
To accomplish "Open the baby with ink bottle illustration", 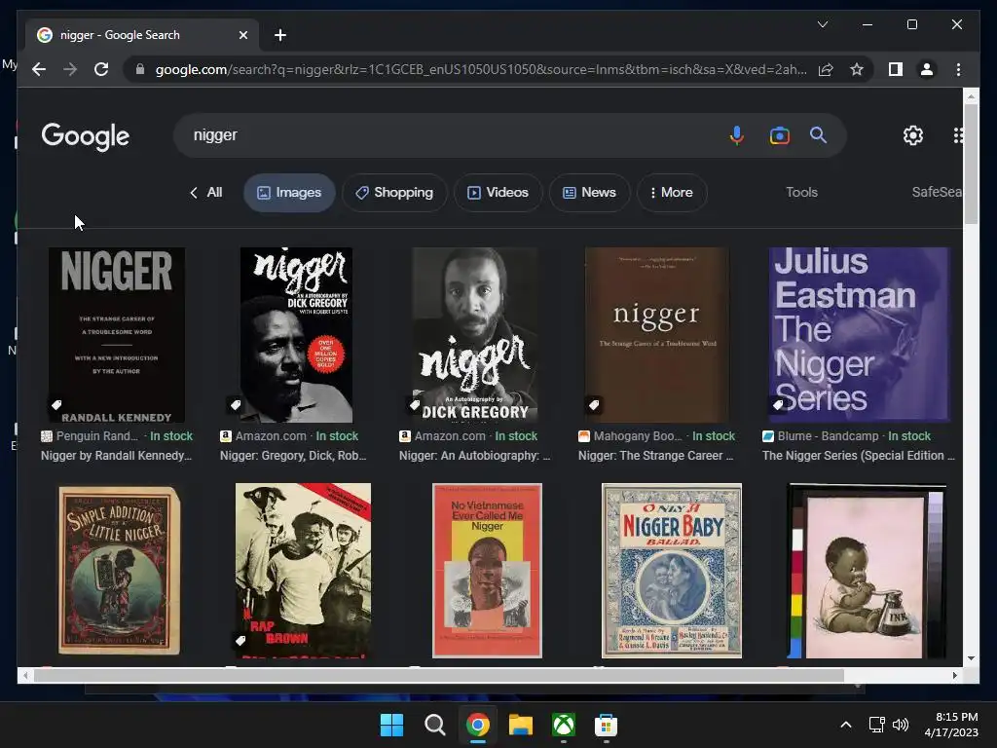I will [x=867, y=571].
